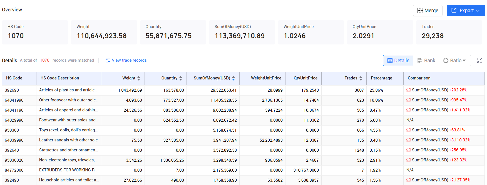Click 'Statuettes and other ornamen...' description
The height and width of the screenshot is (185, 487).
69,150
